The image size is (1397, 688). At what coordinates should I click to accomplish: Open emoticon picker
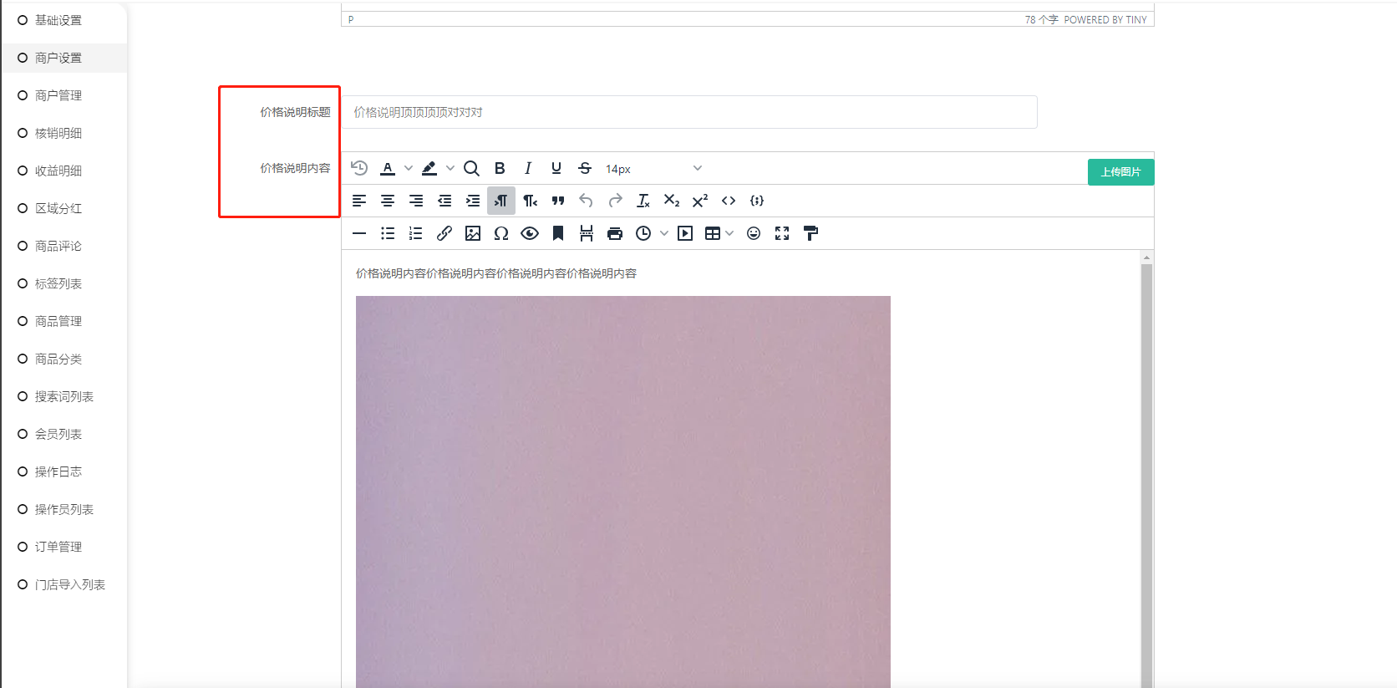click(x=754, y=233)
